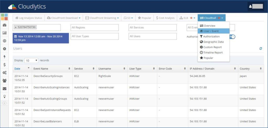Viewport: 268px width, 128px height.
Task: Click the envelope mail sidebar icon
Action: pos(5,89)
